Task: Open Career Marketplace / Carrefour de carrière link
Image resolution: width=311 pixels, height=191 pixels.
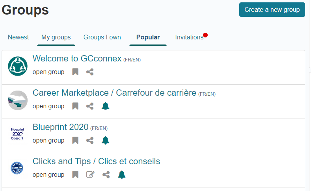Action: 114,93
